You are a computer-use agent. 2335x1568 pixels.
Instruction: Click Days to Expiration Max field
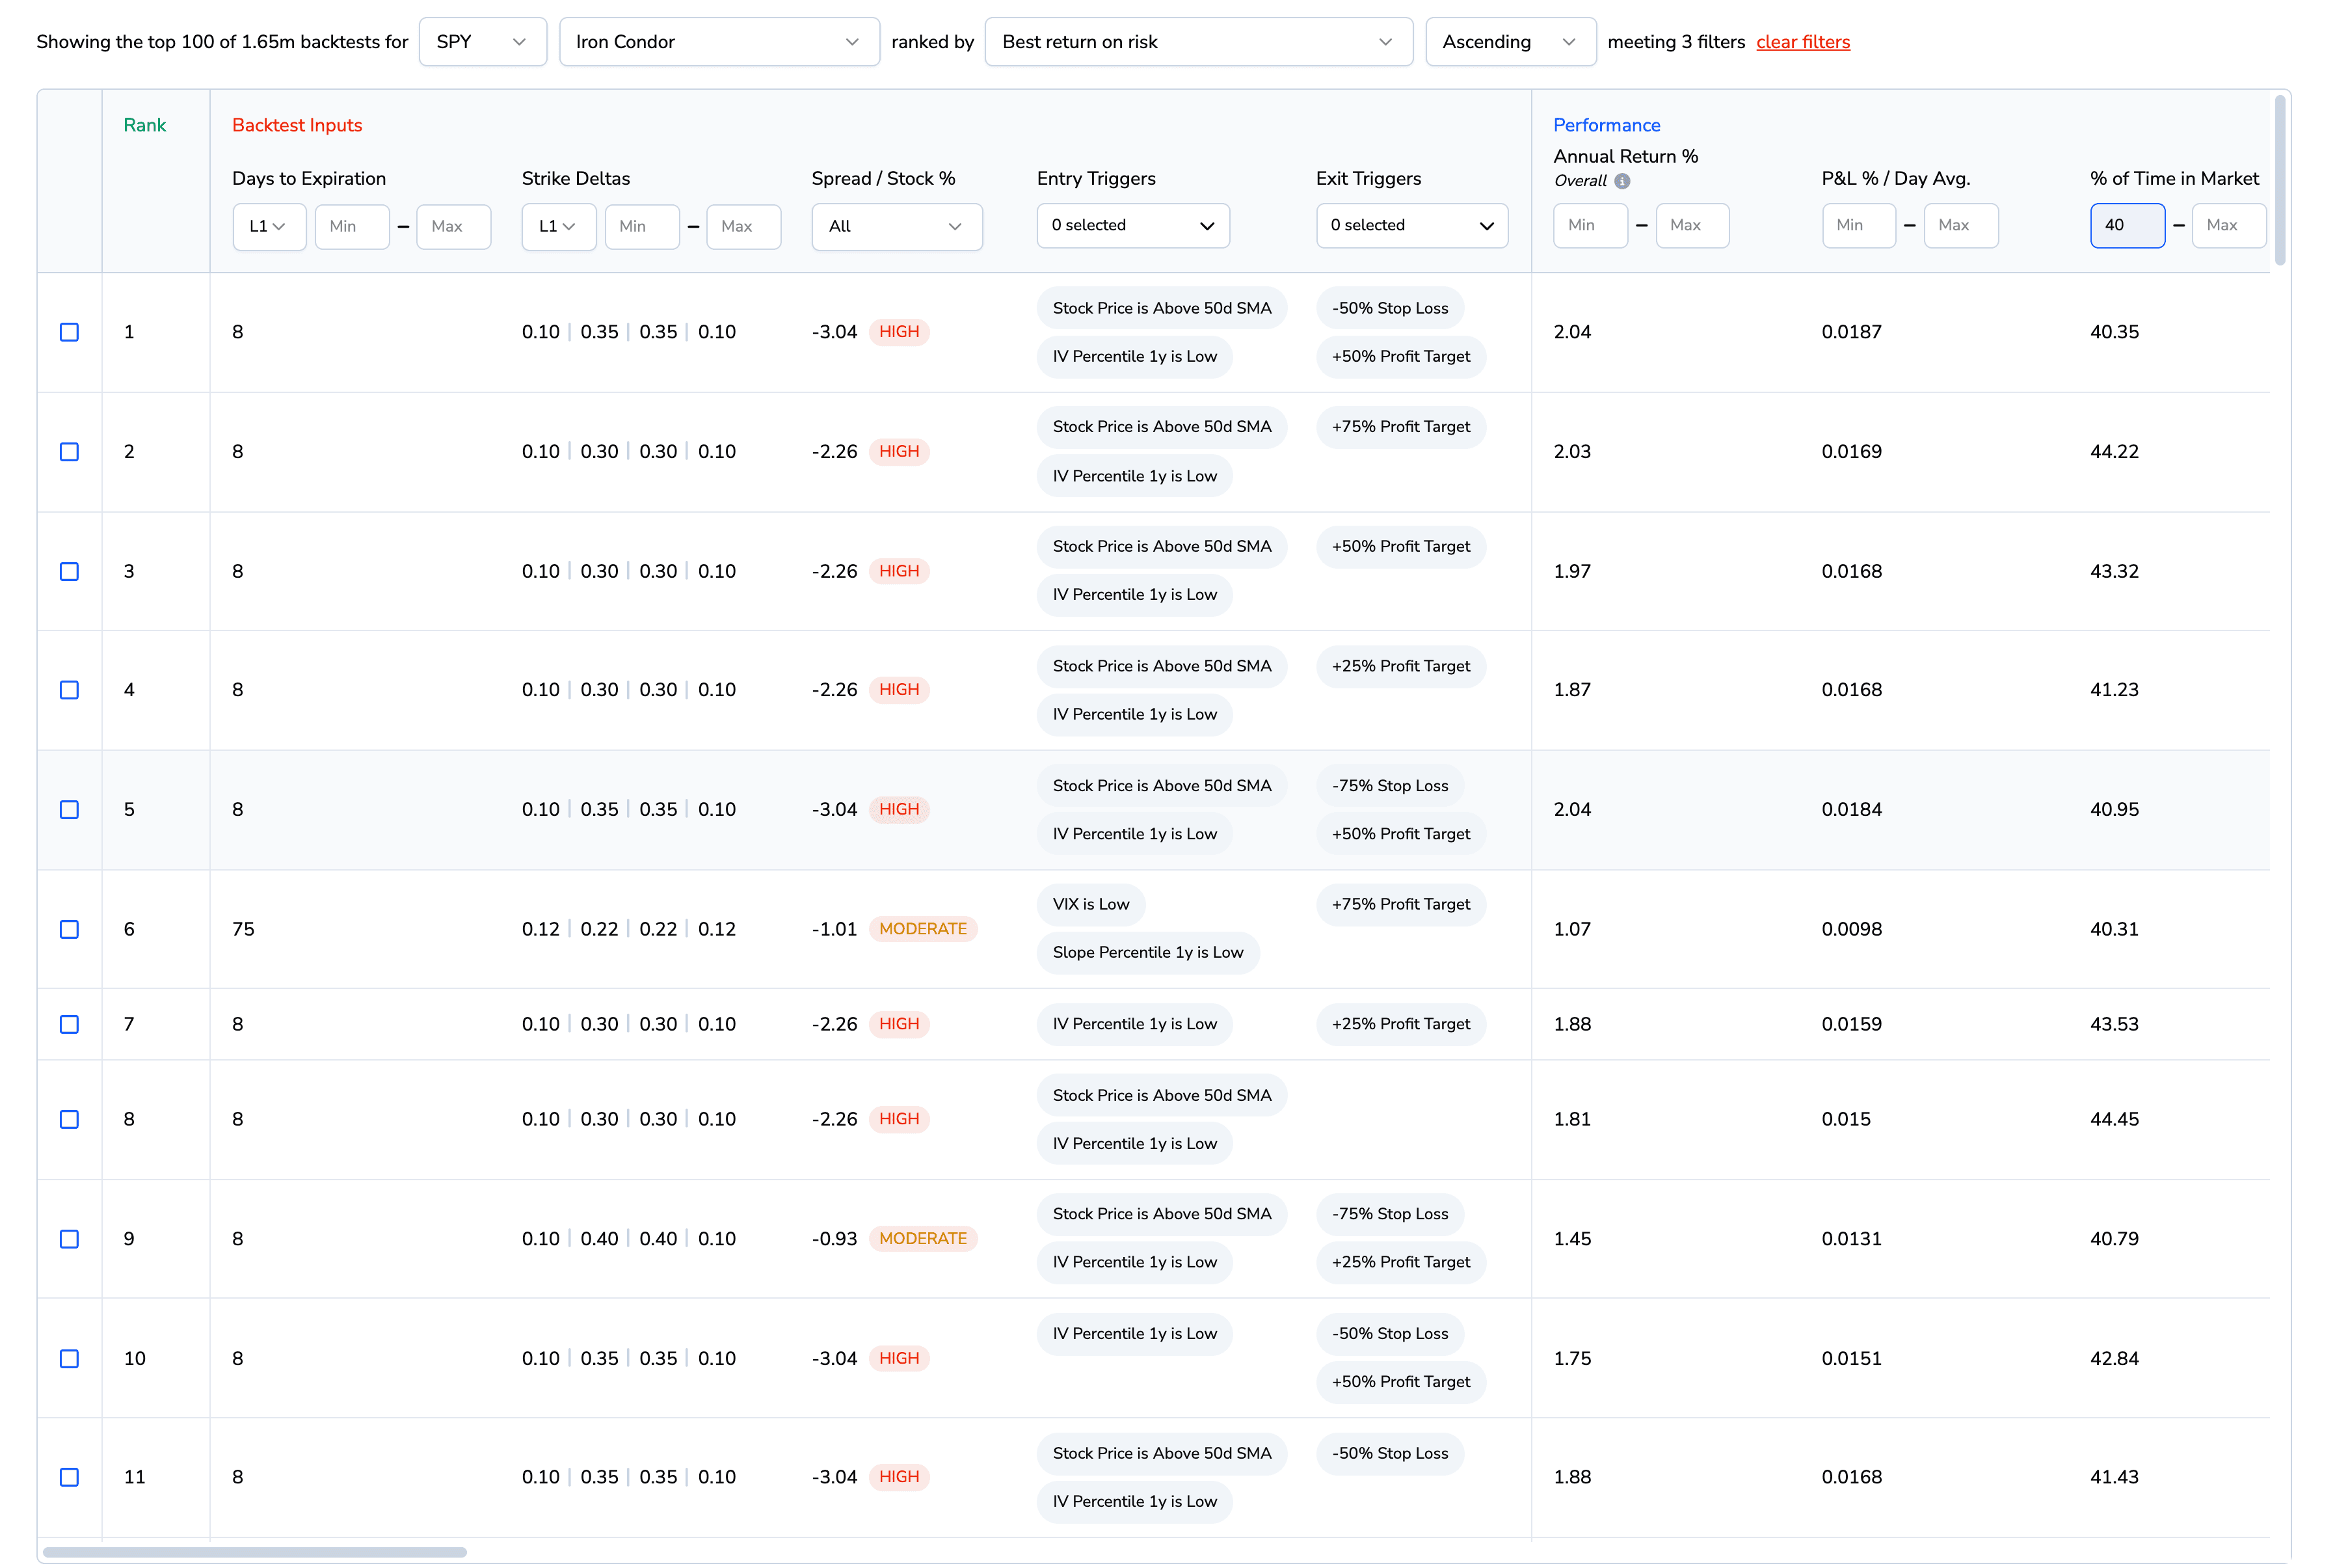click(453, 226)
